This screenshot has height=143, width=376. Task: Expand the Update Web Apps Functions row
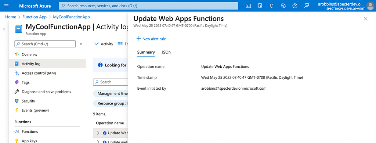[x=98, y=133]
